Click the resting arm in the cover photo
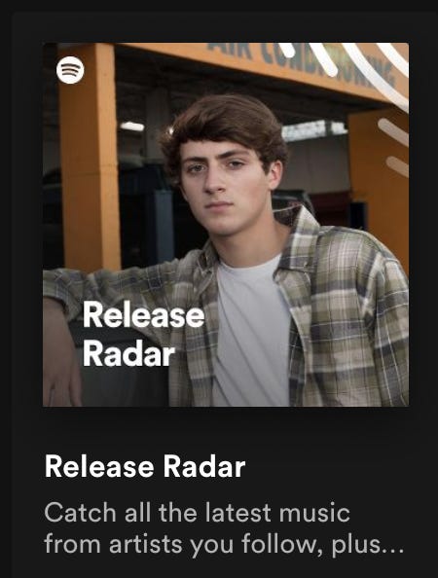 [60, 352]
